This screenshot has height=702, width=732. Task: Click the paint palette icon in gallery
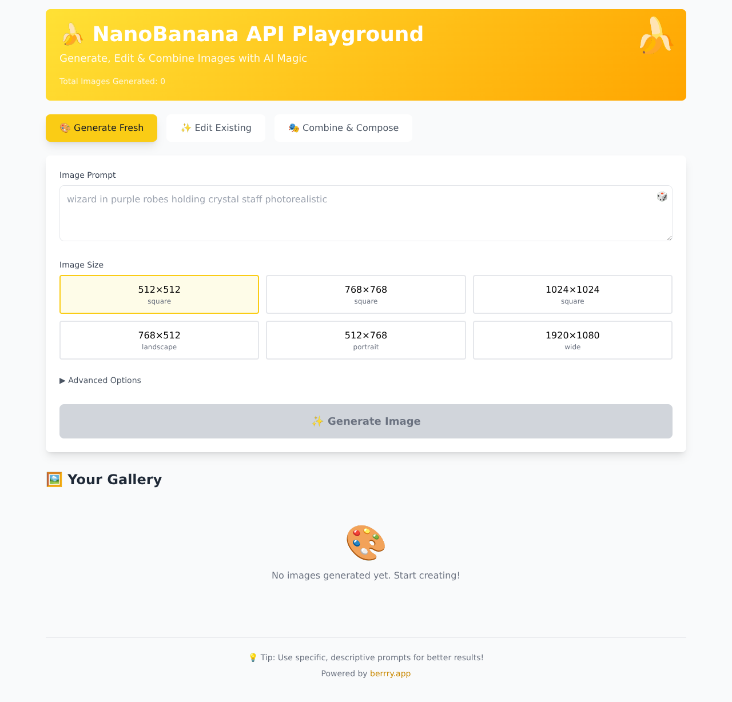pos(366,543)
